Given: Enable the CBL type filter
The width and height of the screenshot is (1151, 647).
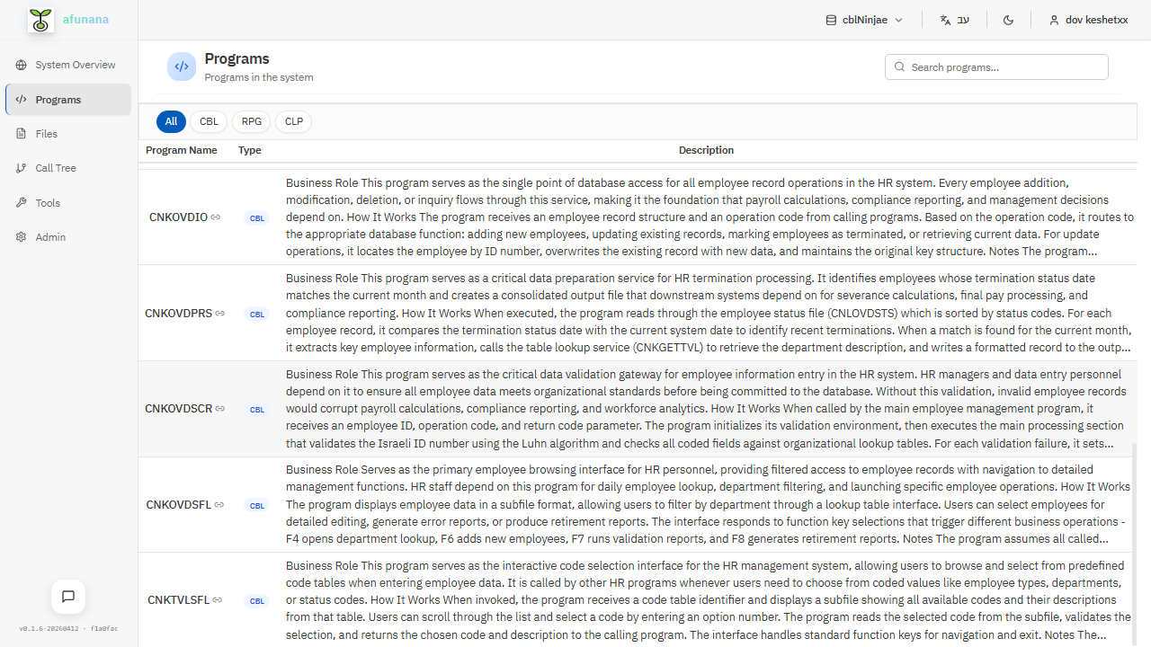Looking at the screenshot, I should [209, 121].
